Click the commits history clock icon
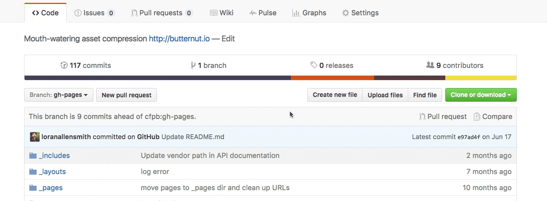The width and height of the screenshot is (547, 201). point(64,66)
